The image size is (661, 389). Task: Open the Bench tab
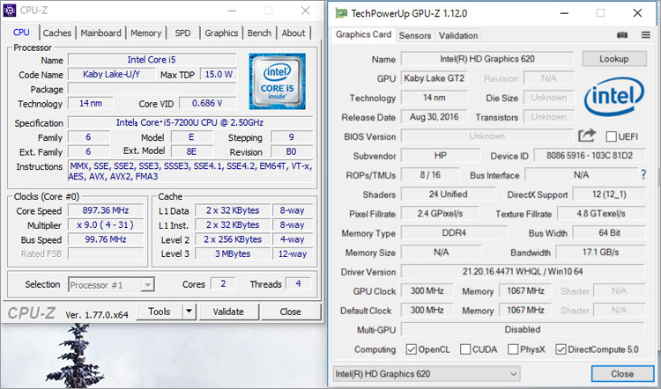(x=259, y=33)
